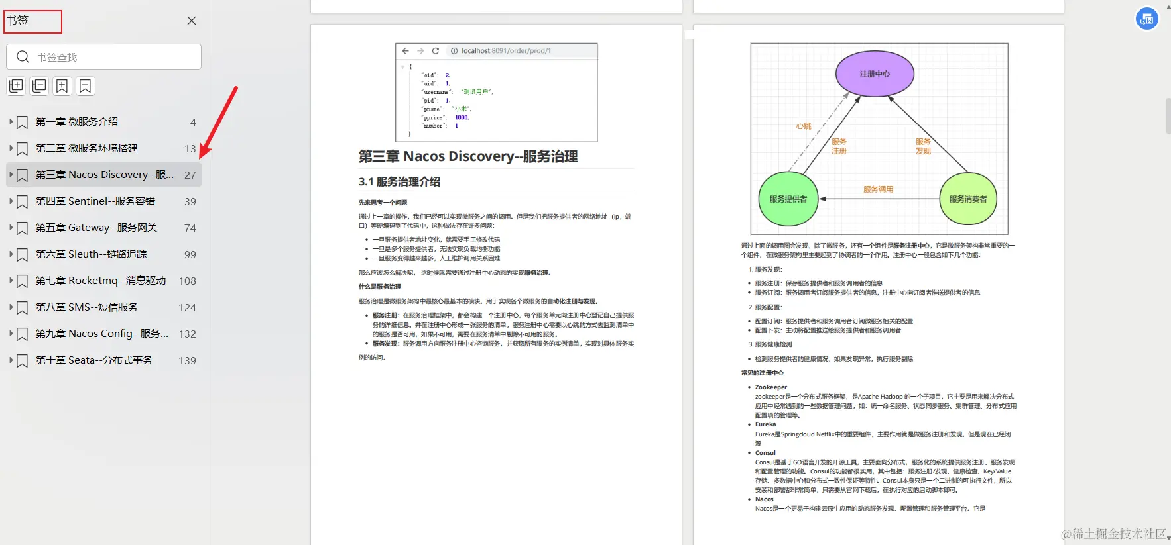The height and width of the screenshot is (545, 1171).
Task: Open 第八章 SMS--短信服务 bookmark
Action: (87, 307)
